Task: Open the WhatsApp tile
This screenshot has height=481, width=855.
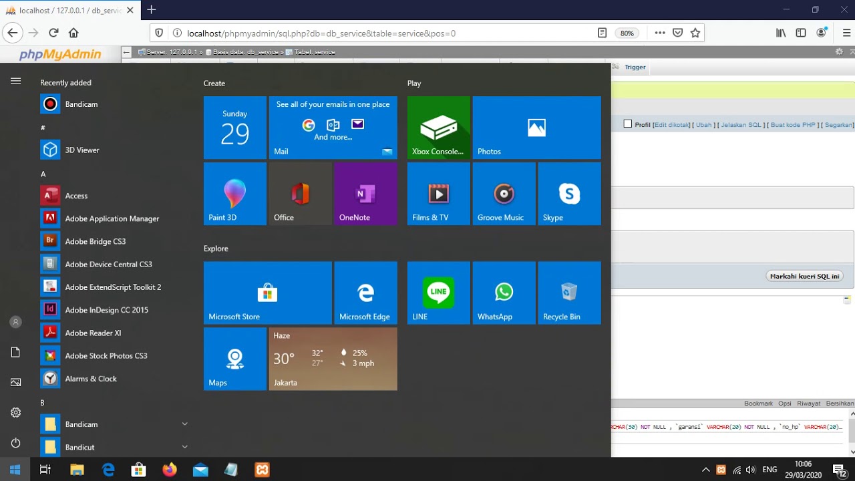Action: [x=504, y=293]
